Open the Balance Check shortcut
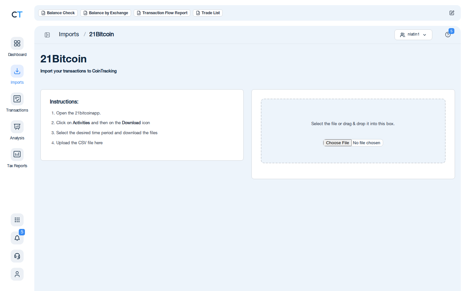This screenshot has width=466, height=291. tap(58, 13)
